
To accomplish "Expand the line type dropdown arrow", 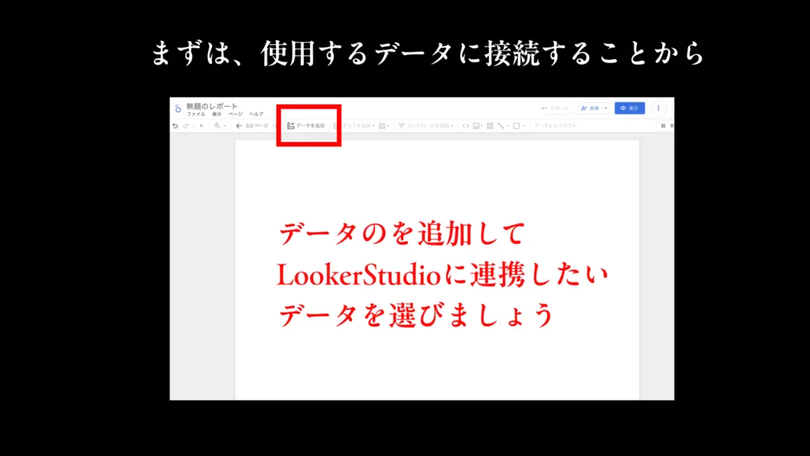I will (x=508, y=126).
